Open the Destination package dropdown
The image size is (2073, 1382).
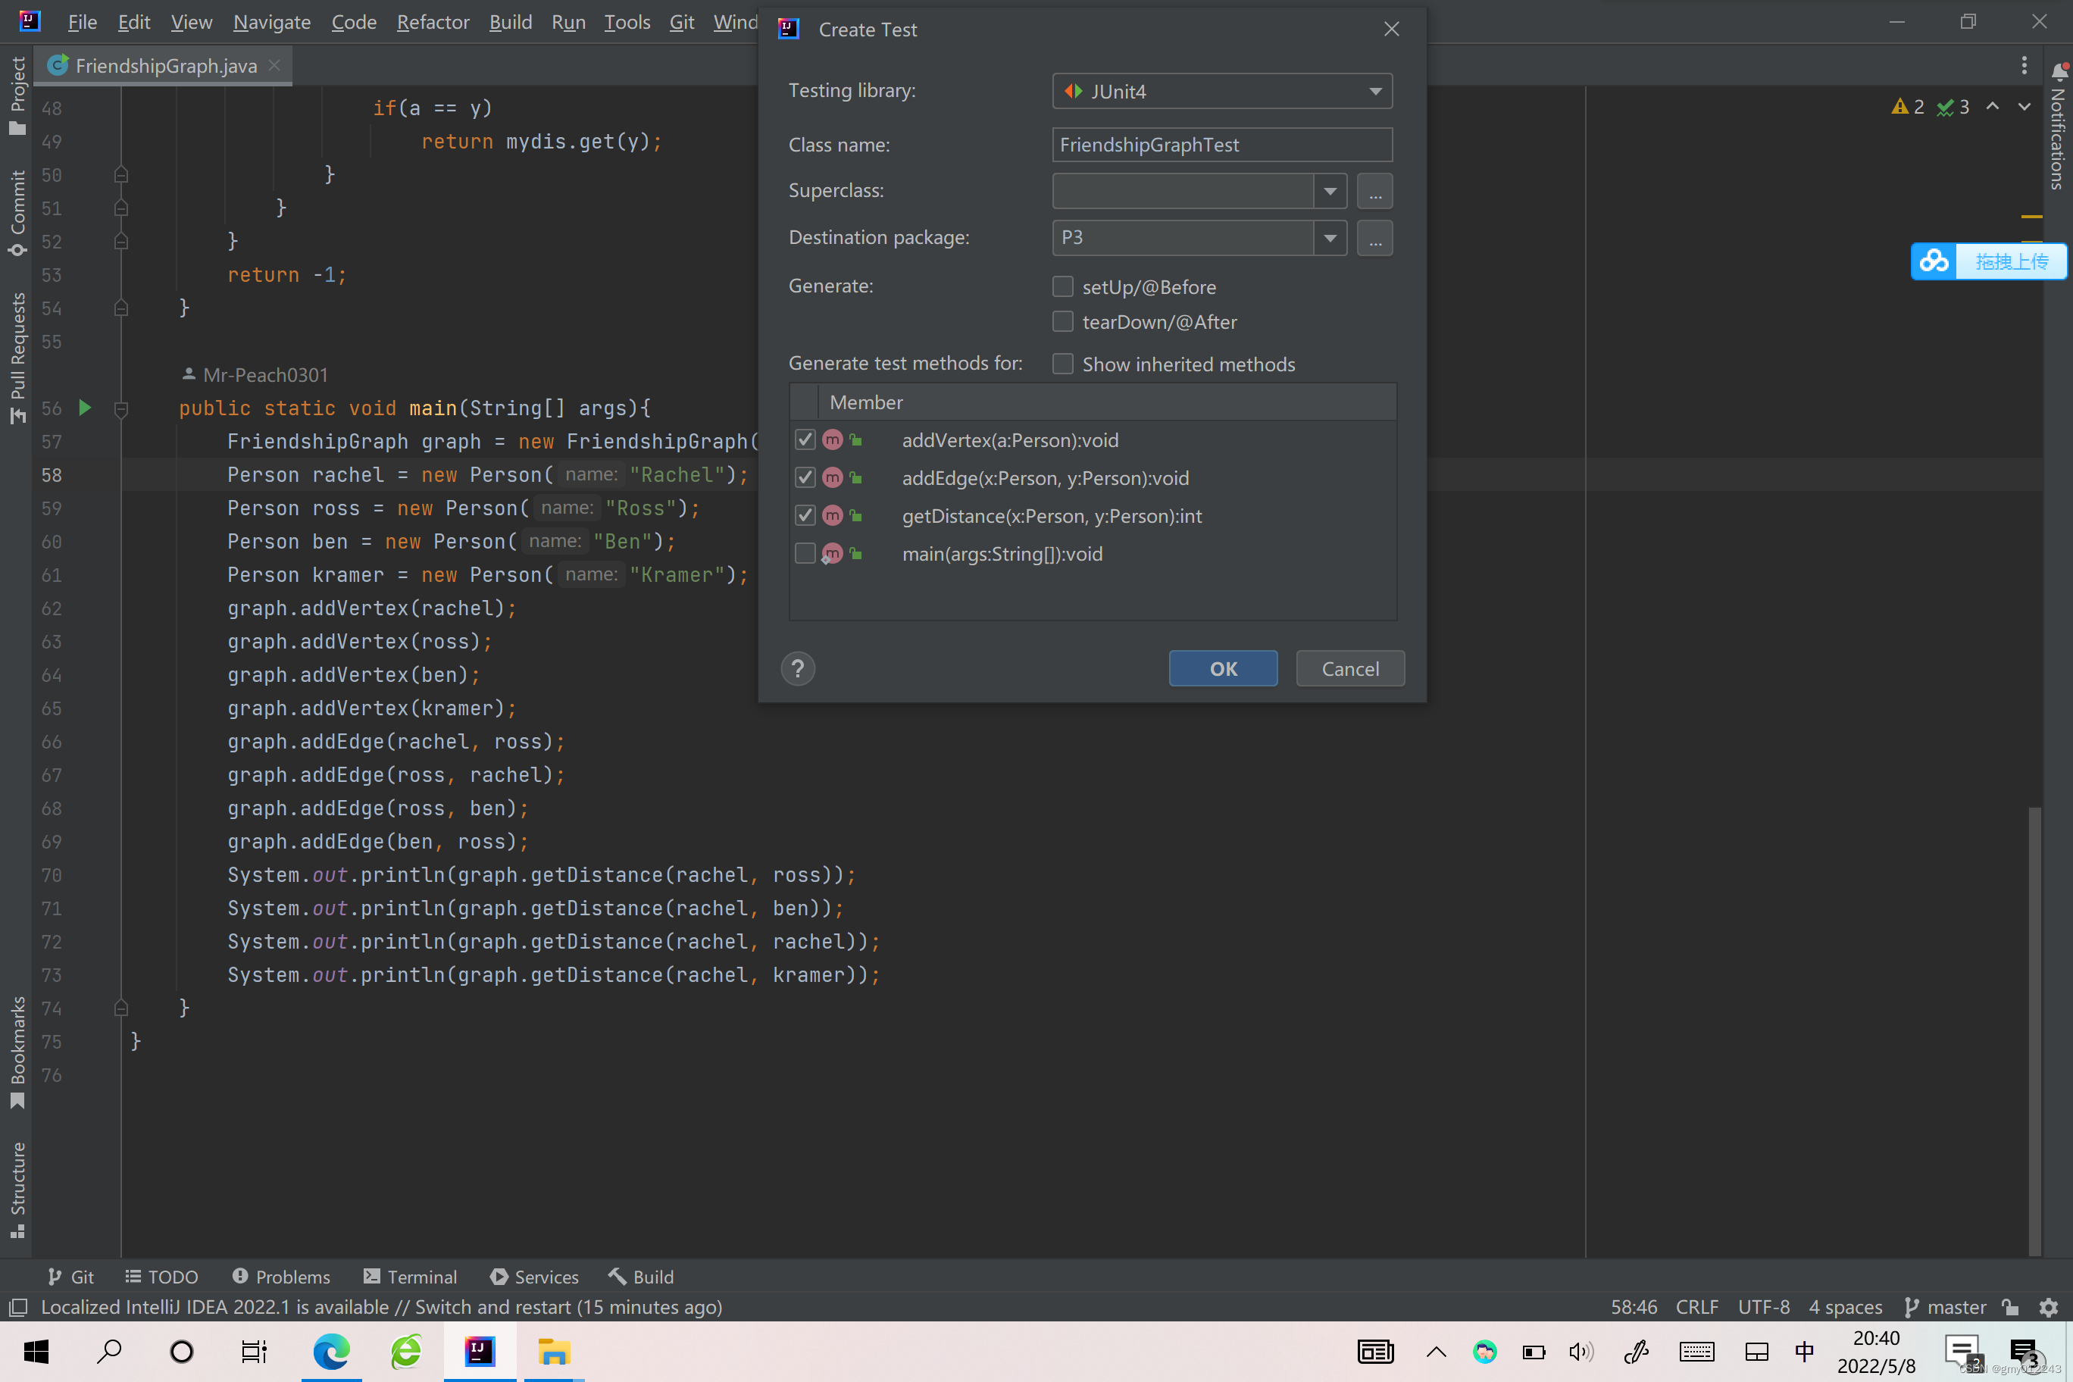point(1331,237)
